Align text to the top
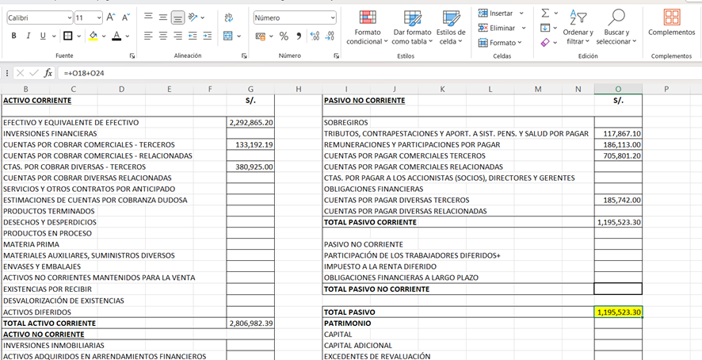Screen dimensions: 702x360 [x=148, y=17]
